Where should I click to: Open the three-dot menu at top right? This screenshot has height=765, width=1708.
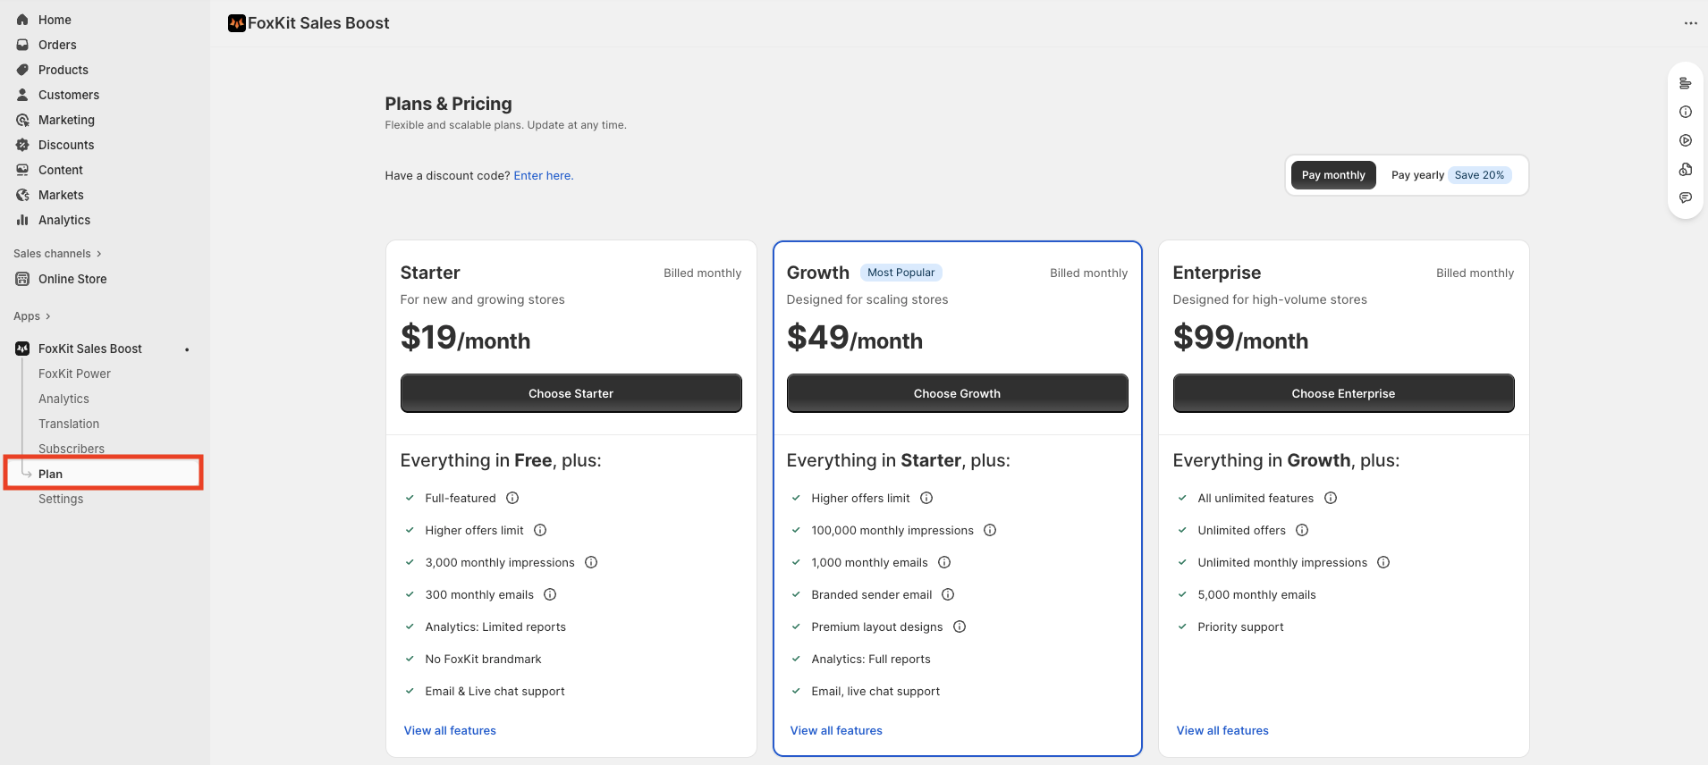pos(1690,23)
